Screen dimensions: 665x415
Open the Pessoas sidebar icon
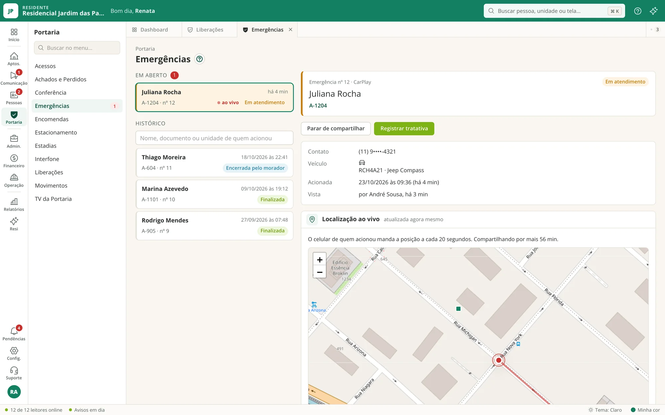click(x=14, y=98)
